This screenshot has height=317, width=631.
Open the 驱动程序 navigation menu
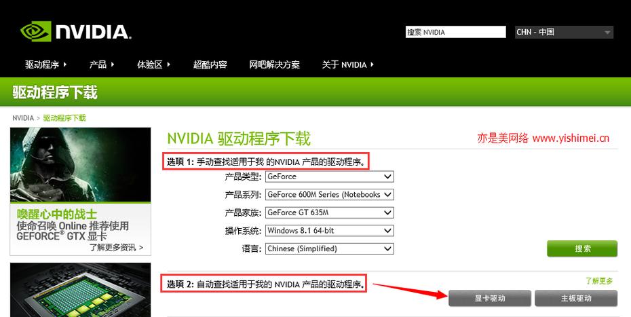point(46,65)
